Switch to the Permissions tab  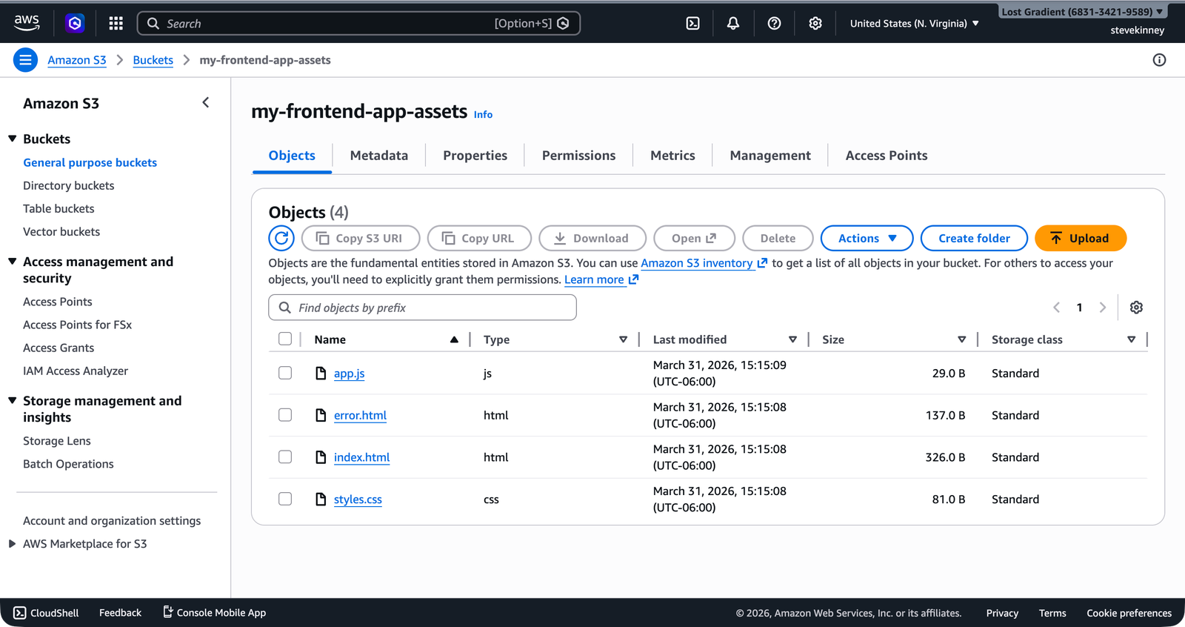tap(579, 156)
